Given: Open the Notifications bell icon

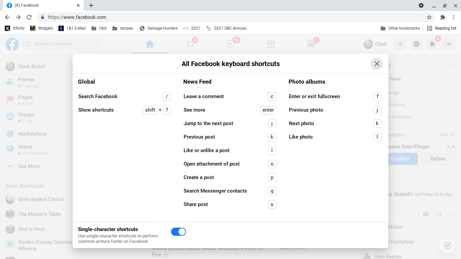Looking at the screenshot, I should [x=432, y=44].
